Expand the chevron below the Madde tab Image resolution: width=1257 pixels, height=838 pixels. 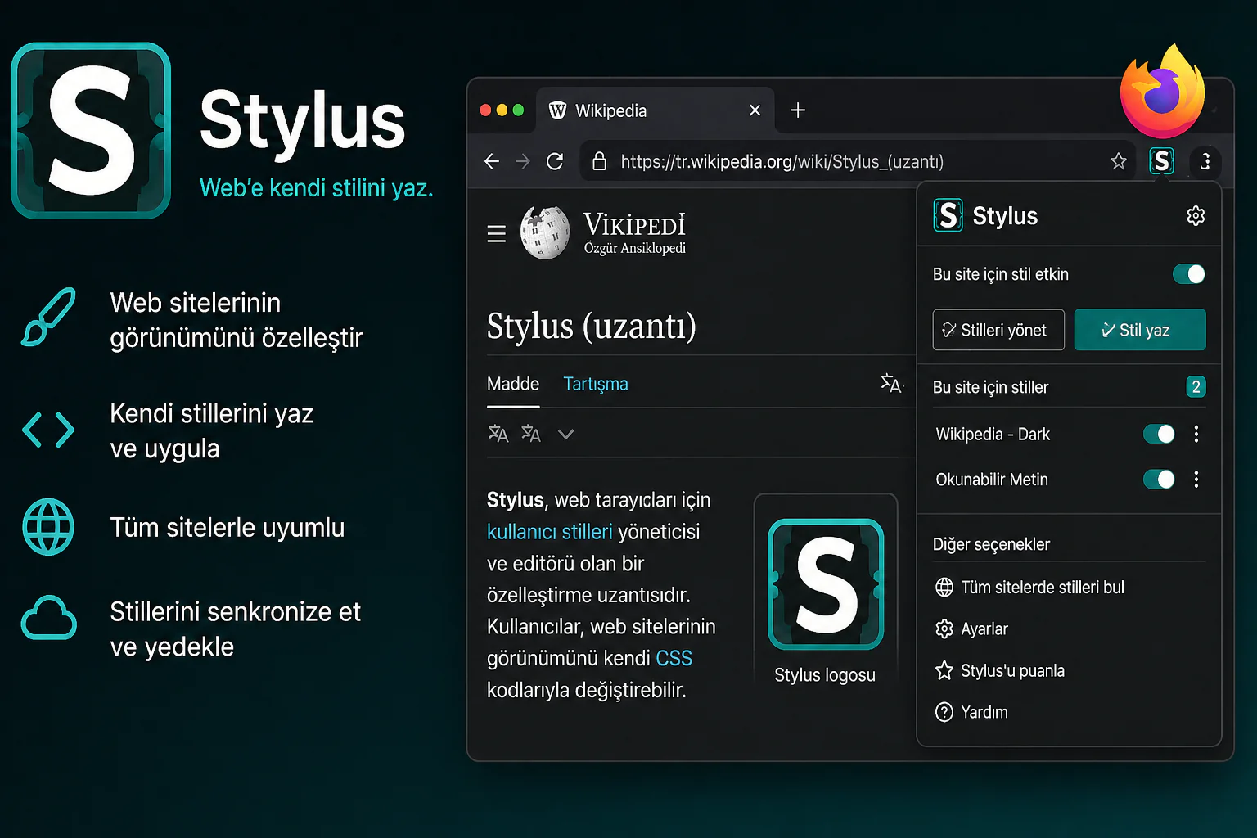click(x=565, y=434)
